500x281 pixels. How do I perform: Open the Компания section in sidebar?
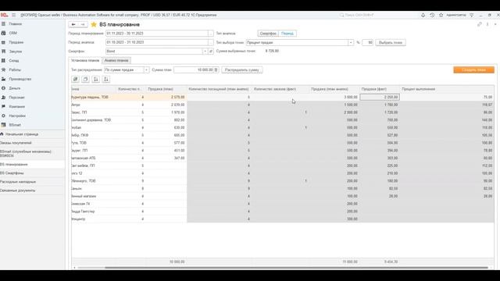pos(16,107)
